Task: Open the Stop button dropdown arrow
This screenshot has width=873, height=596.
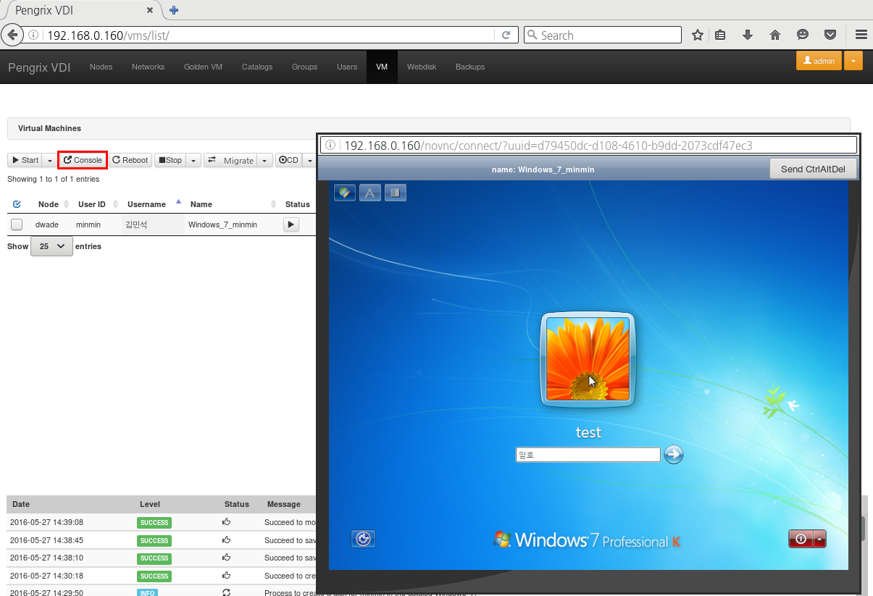Action: coord(193,160)
